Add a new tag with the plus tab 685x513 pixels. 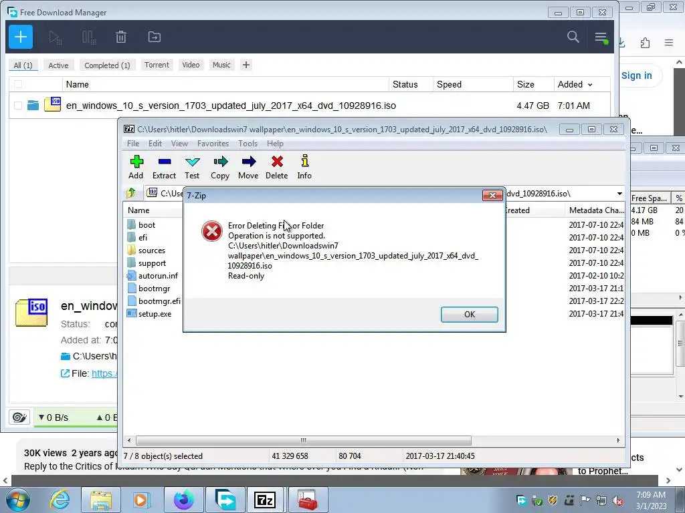coord(246,65)
